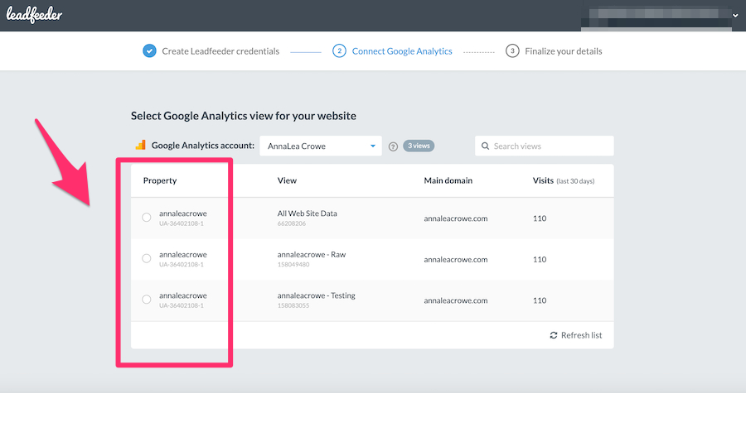Click the step 2 circle icon

click(339, 50)
